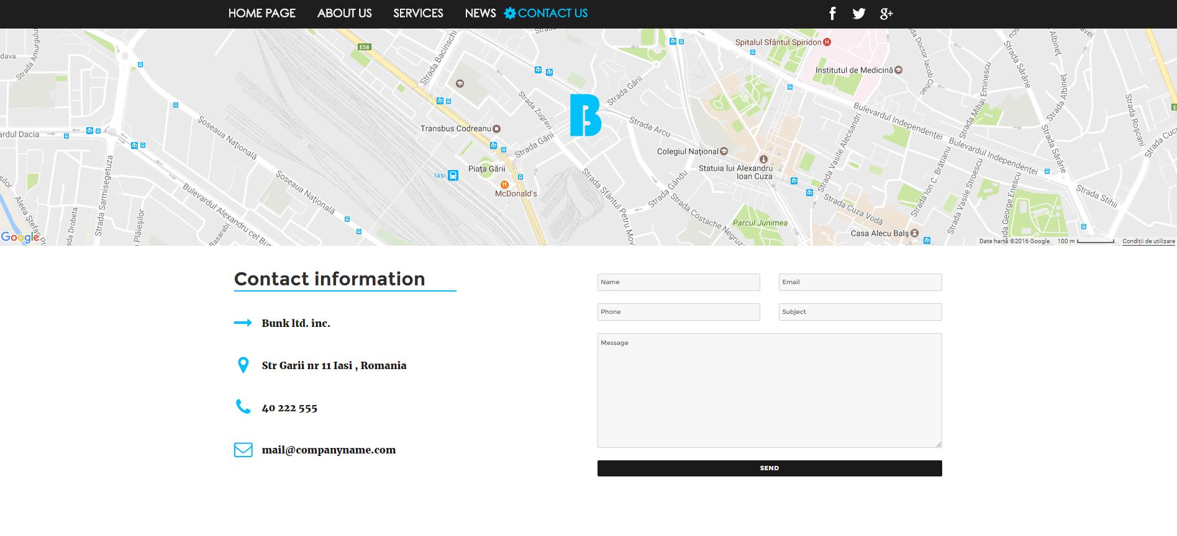Focus the Email input field
The height and width of the screenshot is (536, 1177).
[860, 282]
